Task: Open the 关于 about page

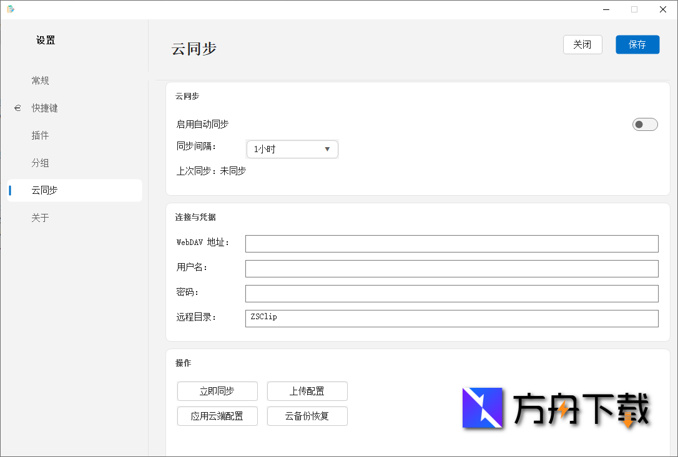Action: tap(40, 218)
